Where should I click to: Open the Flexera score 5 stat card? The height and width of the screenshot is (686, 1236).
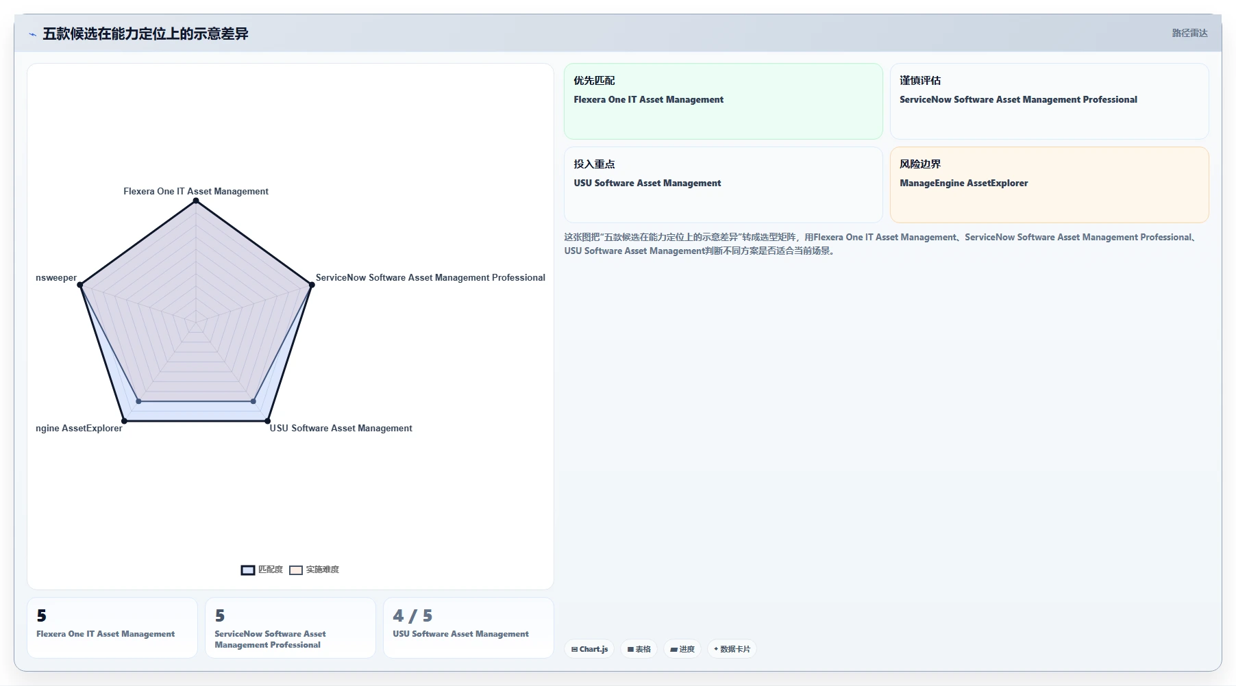pyautogui.click(x=112, y=628)
